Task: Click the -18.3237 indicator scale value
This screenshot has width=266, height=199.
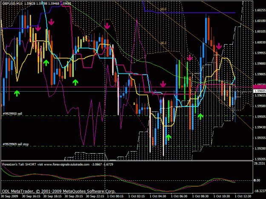Action: click(260, 191)
